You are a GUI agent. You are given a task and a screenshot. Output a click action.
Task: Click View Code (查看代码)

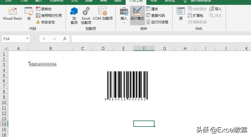pyautogui.click(x=155, y=16)
